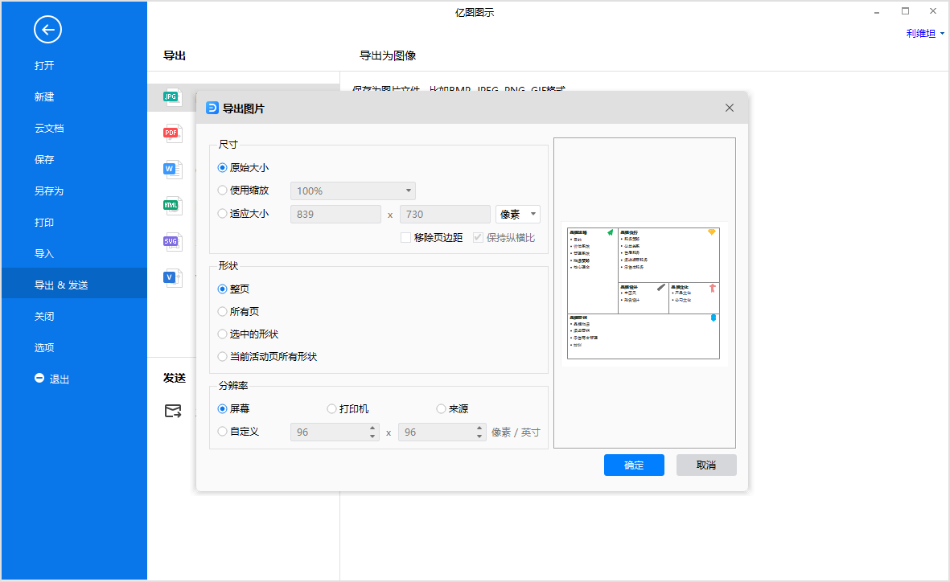The height and width of the screenshot is (582, 950).
Task: Click the diagram preview thumbnail
Action: pyautogui.click(x=644, y=293)
